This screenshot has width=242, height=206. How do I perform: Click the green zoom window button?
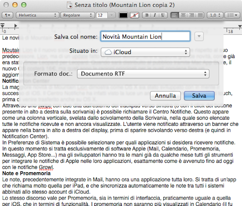tap(24, 5)
